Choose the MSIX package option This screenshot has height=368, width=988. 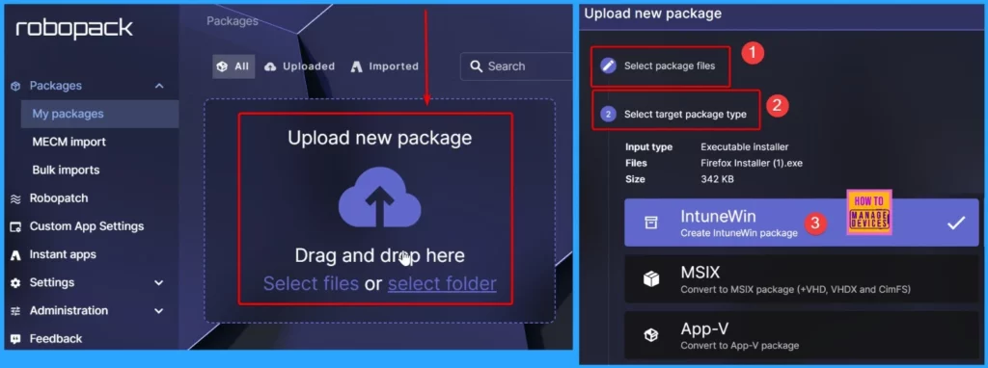tap(802, 278)
